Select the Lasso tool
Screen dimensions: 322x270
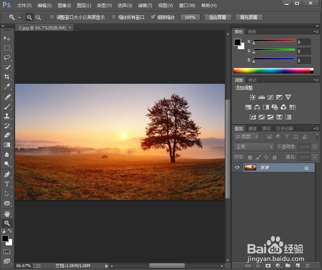(7, 58)
